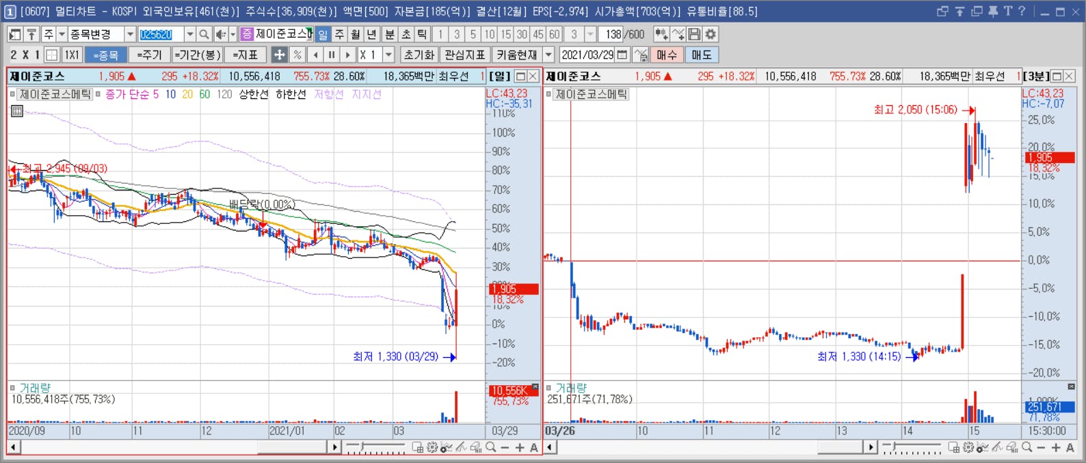This screenshot has height=463, width=1086.
Task: Toggle the percent scale button
Action: [297, 55]
